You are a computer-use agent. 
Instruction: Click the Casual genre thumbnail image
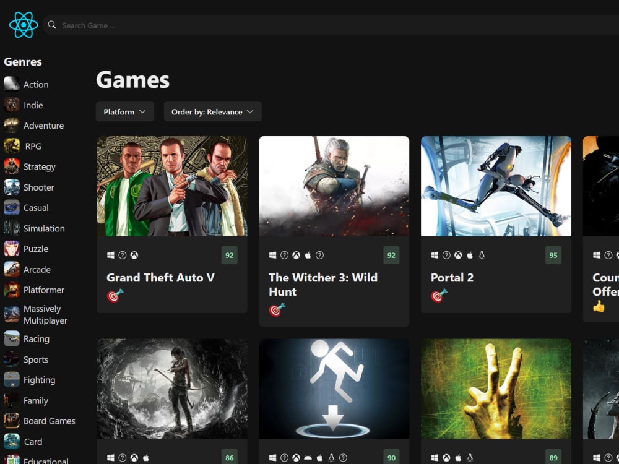coord(11,207)
